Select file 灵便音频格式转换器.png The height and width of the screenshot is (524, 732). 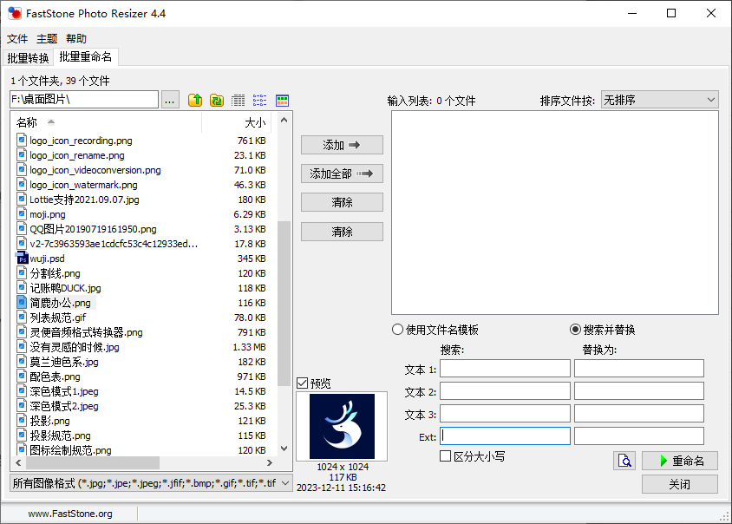(x=87, y=332)
